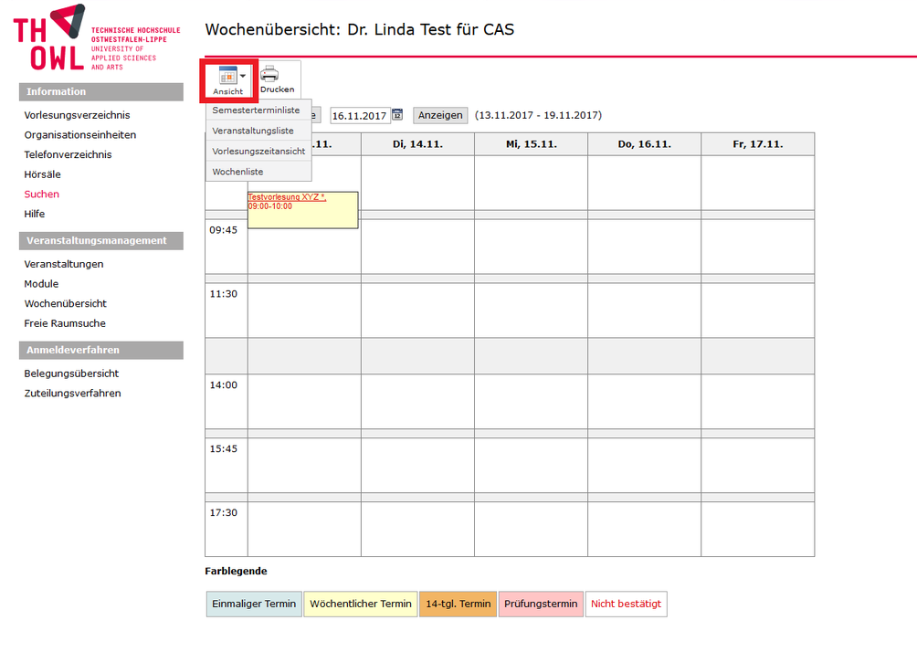This screenshot has height=652, width=917.
Task: Choose Veranstaltungsliste in the dropdown
Action: pos(253,131)
